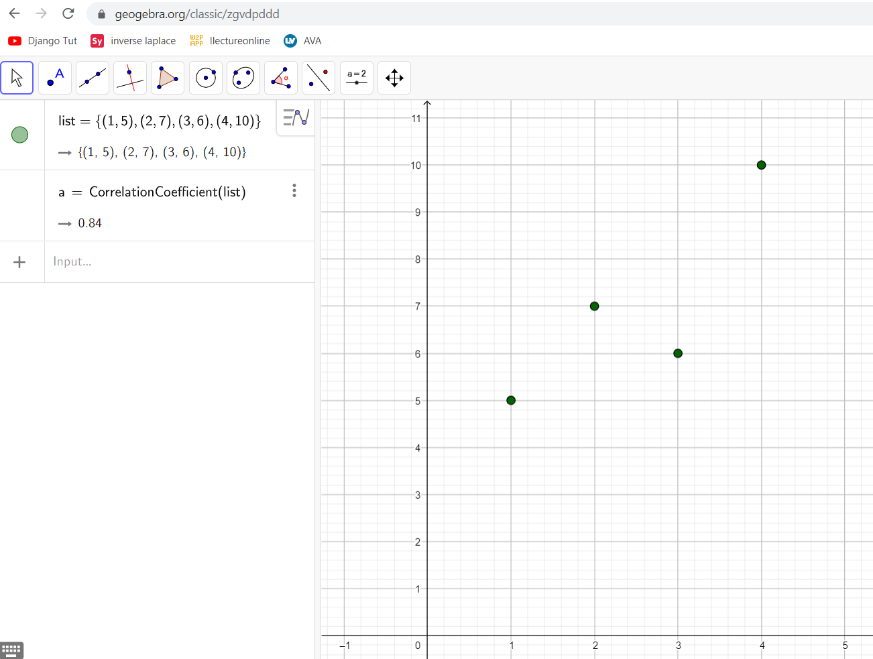Click the 0.84 result value
This screenshot has width=873, height=659.
[x=90, y=223]
